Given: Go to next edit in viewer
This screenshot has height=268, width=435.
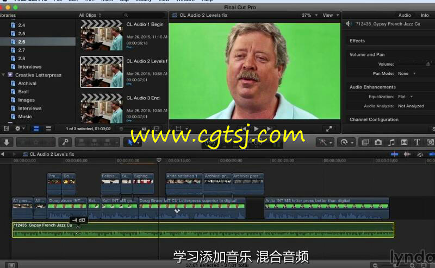Looking at the screenshot, I should (x=269, y=129).
